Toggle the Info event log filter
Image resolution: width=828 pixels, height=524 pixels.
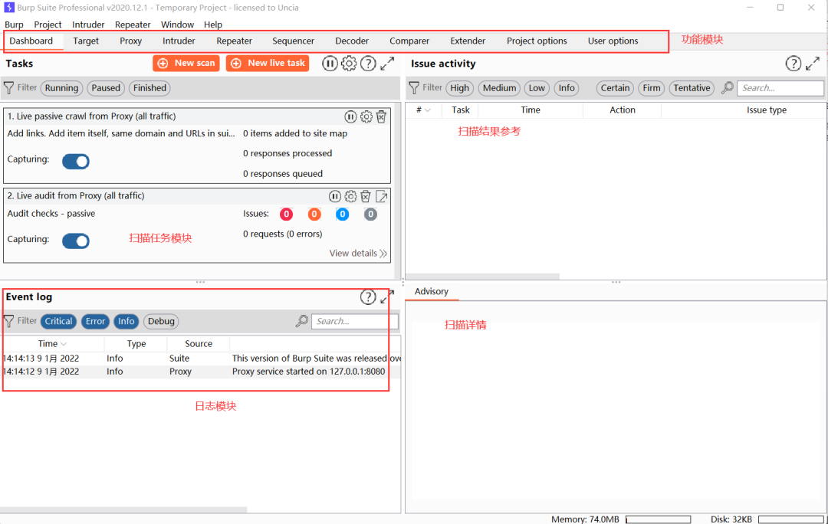point(127,321)
